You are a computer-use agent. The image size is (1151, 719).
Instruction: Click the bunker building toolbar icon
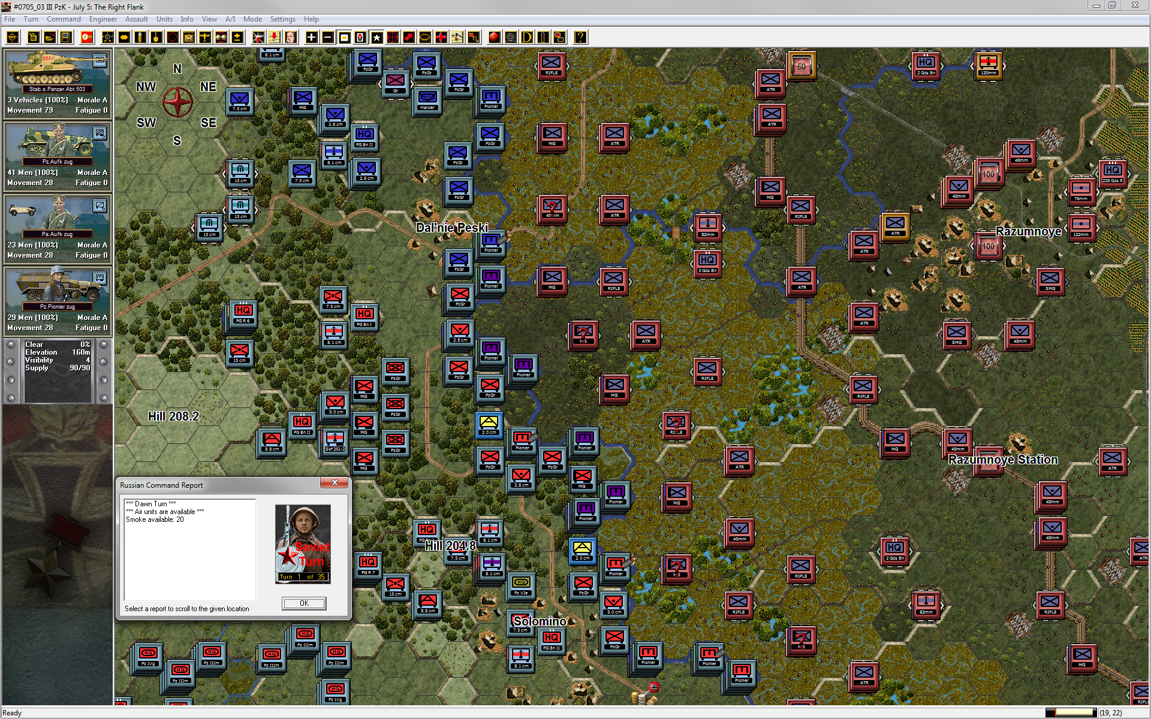coord(189,37)
